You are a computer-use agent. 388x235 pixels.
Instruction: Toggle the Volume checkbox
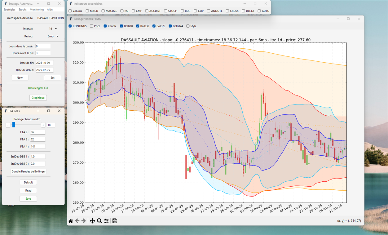coord(70,11)
